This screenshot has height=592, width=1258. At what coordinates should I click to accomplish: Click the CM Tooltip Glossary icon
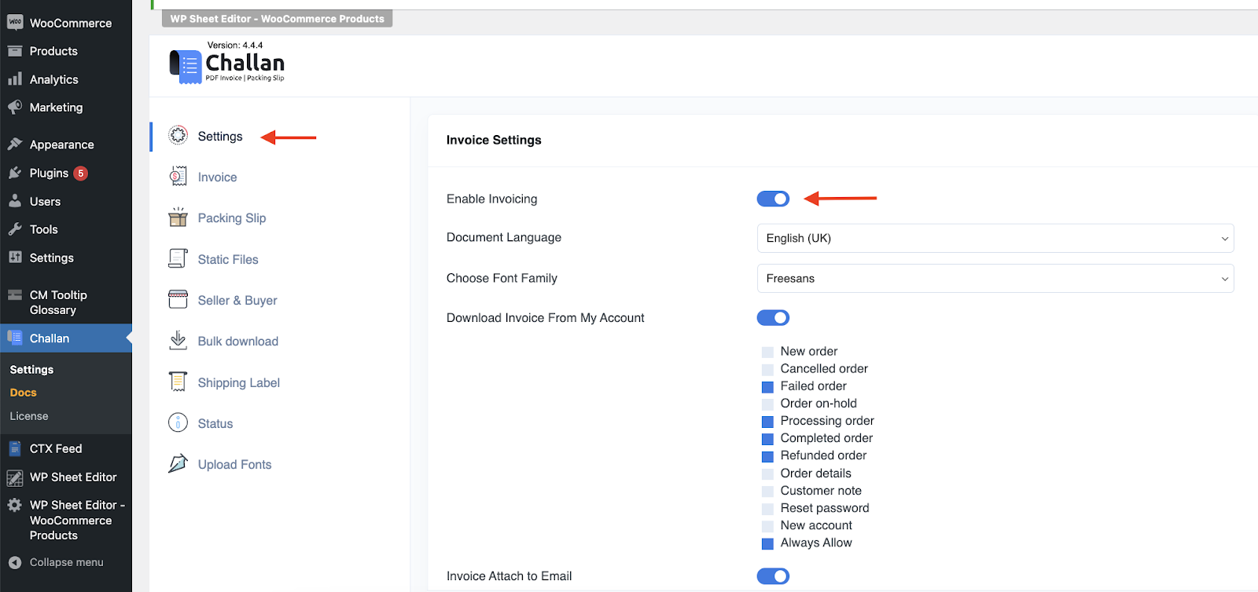(15, 295)
